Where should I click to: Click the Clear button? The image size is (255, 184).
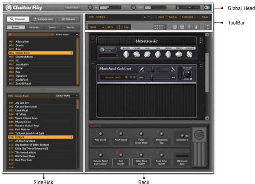205,17
